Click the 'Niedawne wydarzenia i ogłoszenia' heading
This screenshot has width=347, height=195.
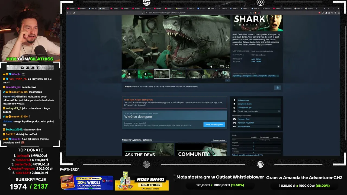point(137,140)
